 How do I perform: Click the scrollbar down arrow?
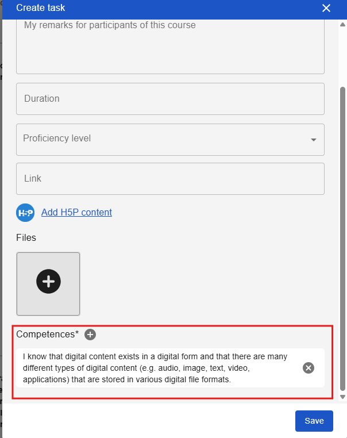[343, 397]
